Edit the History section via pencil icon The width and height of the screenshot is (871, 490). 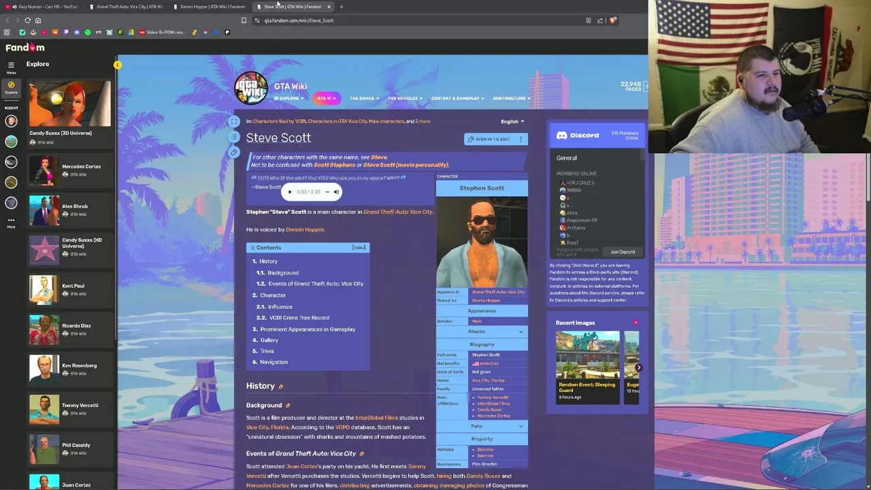tap(280, 387)
